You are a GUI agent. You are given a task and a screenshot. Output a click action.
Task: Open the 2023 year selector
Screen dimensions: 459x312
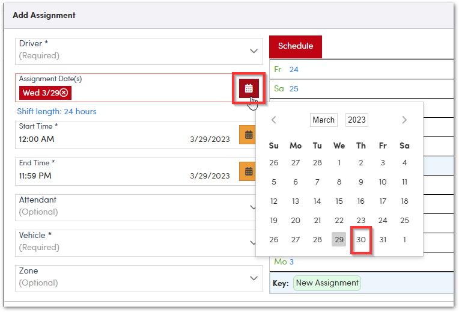coord(356,120)
